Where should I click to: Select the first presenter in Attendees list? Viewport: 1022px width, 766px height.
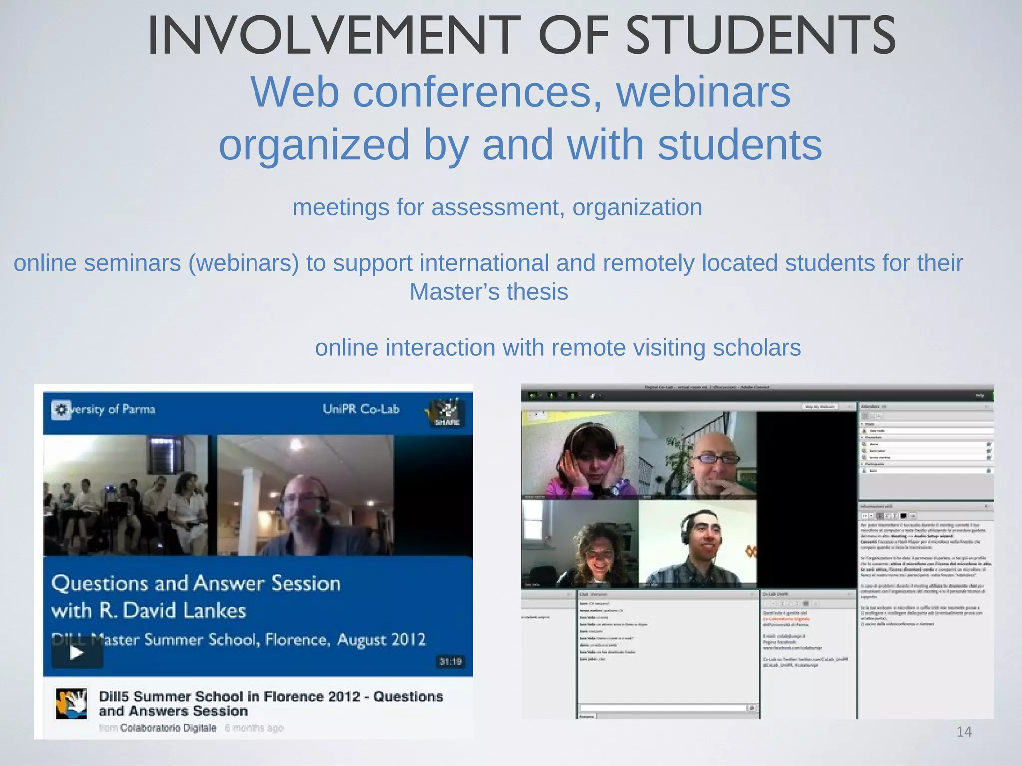[927, 444]
